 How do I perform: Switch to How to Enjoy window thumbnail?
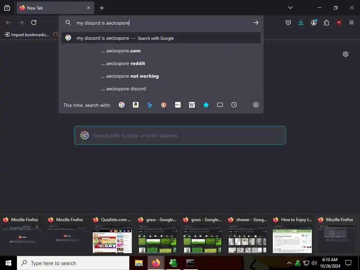292,235
